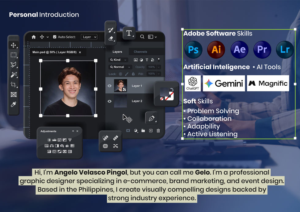This screenshot has width=300, height=212.
Task: Select the Patch tool
Action: coord(105,146)
